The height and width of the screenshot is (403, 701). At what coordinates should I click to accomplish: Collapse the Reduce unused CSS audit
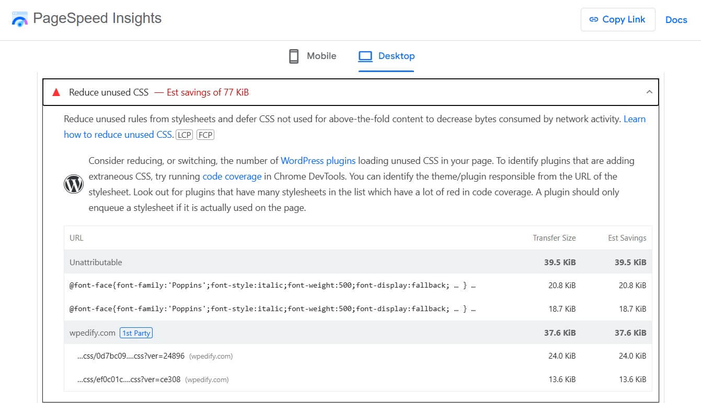click(x=649, y=92)
